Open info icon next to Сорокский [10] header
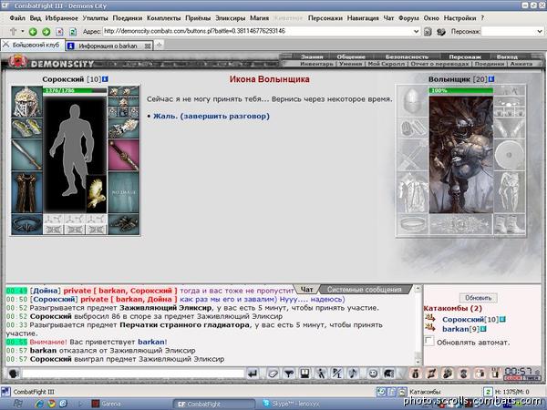Viewport: 547px width, 410px height. click(x=105, y=79)
